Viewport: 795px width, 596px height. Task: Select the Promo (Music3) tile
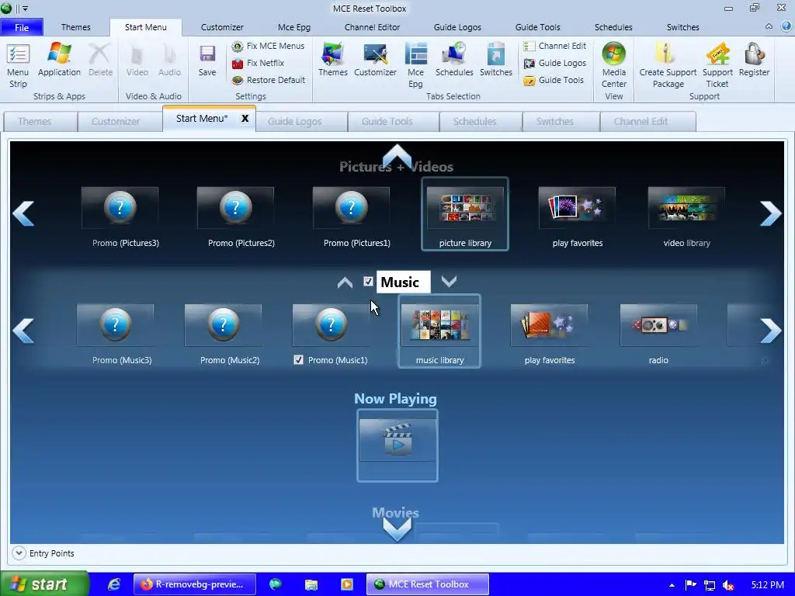point(116,334)
